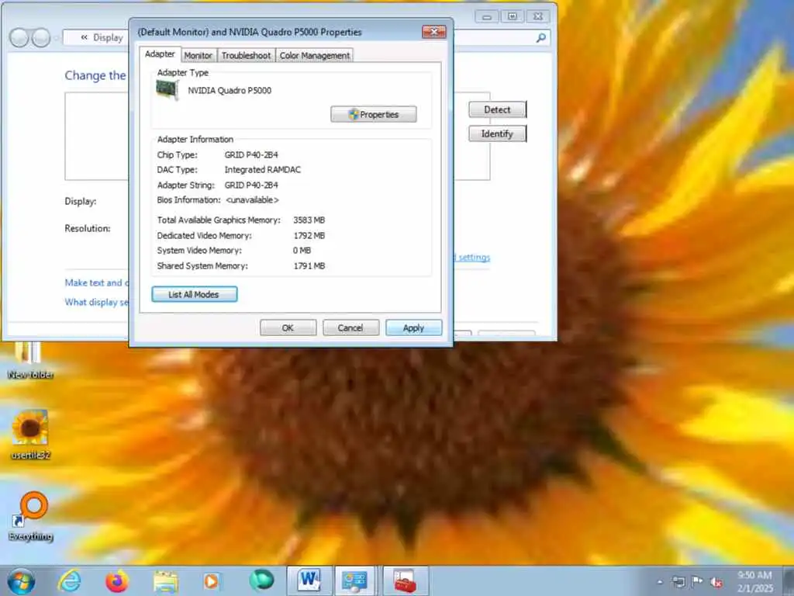Switch to the Monitor tab

point(198,55)
